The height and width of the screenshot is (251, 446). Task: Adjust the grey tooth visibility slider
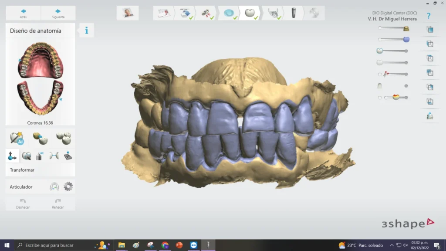click(392, 63)
